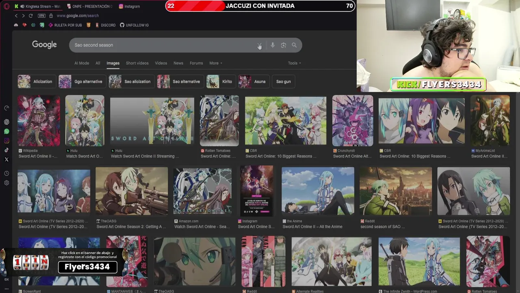Switch to the Videos tab
The width and height of the screenshot is (520, 293).
point(161,63)
